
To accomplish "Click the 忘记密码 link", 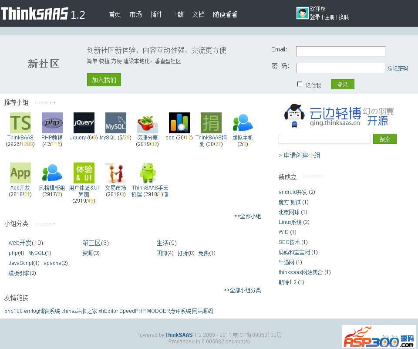I will [398, 68].
